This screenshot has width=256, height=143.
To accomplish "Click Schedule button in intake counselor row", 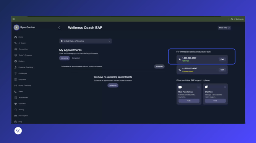I will pos(159,67).
